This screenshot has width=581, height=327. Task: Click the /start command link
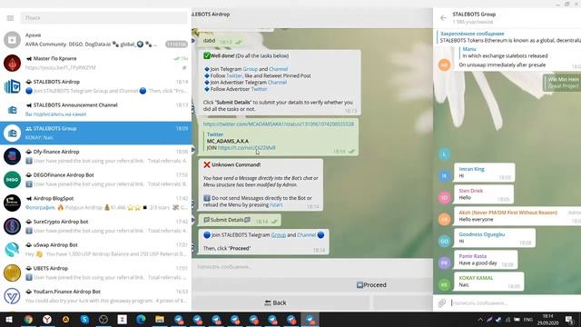point(276,204)
